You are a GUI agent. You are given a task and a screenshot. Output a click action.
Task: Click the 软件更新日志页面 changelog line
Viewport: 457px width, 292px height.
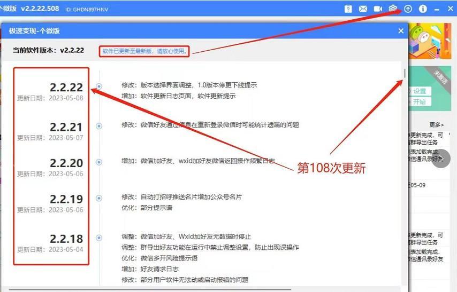pos(179,96)
